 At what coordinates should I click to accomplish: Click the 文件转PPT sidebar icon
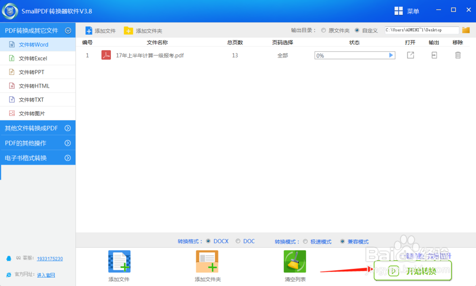coord(11,71)
